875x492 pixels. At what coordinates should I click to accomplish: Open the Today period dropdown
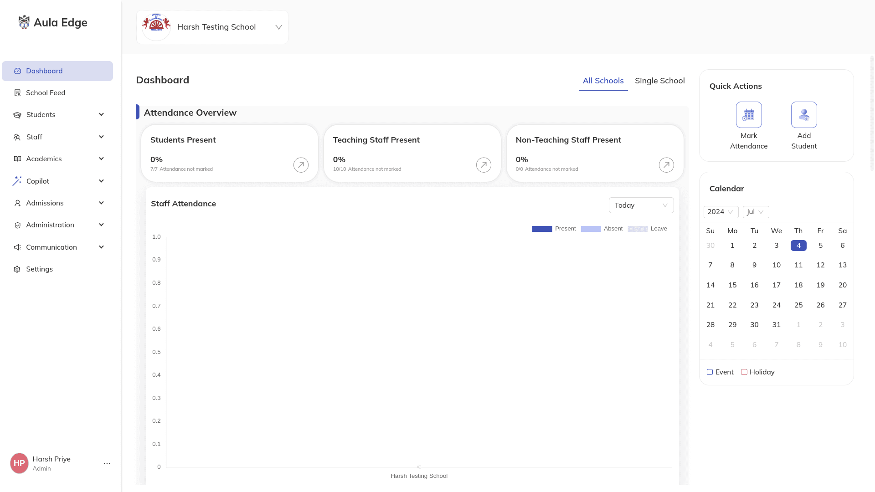pyautogui.click(x=641, y=205)
